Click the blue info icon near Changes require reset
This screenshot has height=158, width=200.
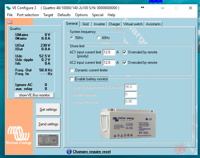(x=69, y=152)
